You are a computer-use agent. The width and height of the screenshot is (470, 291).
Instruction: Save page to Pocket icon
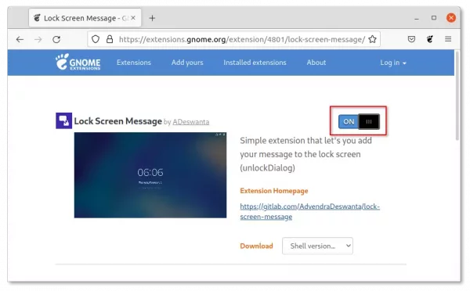[411, 39]
